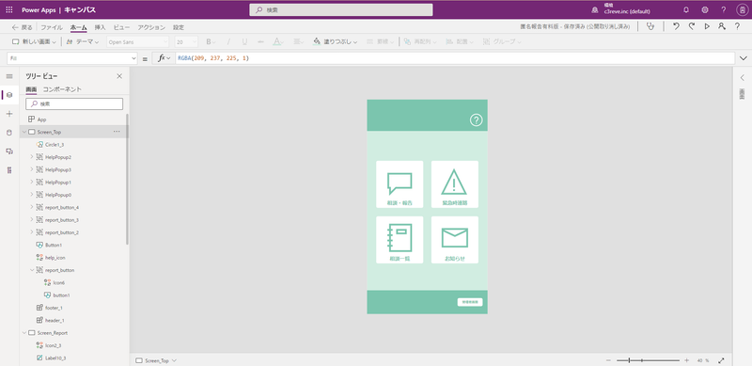Close the Tree view panel
This screenshot has height=366, width=752.
point(119,76)
